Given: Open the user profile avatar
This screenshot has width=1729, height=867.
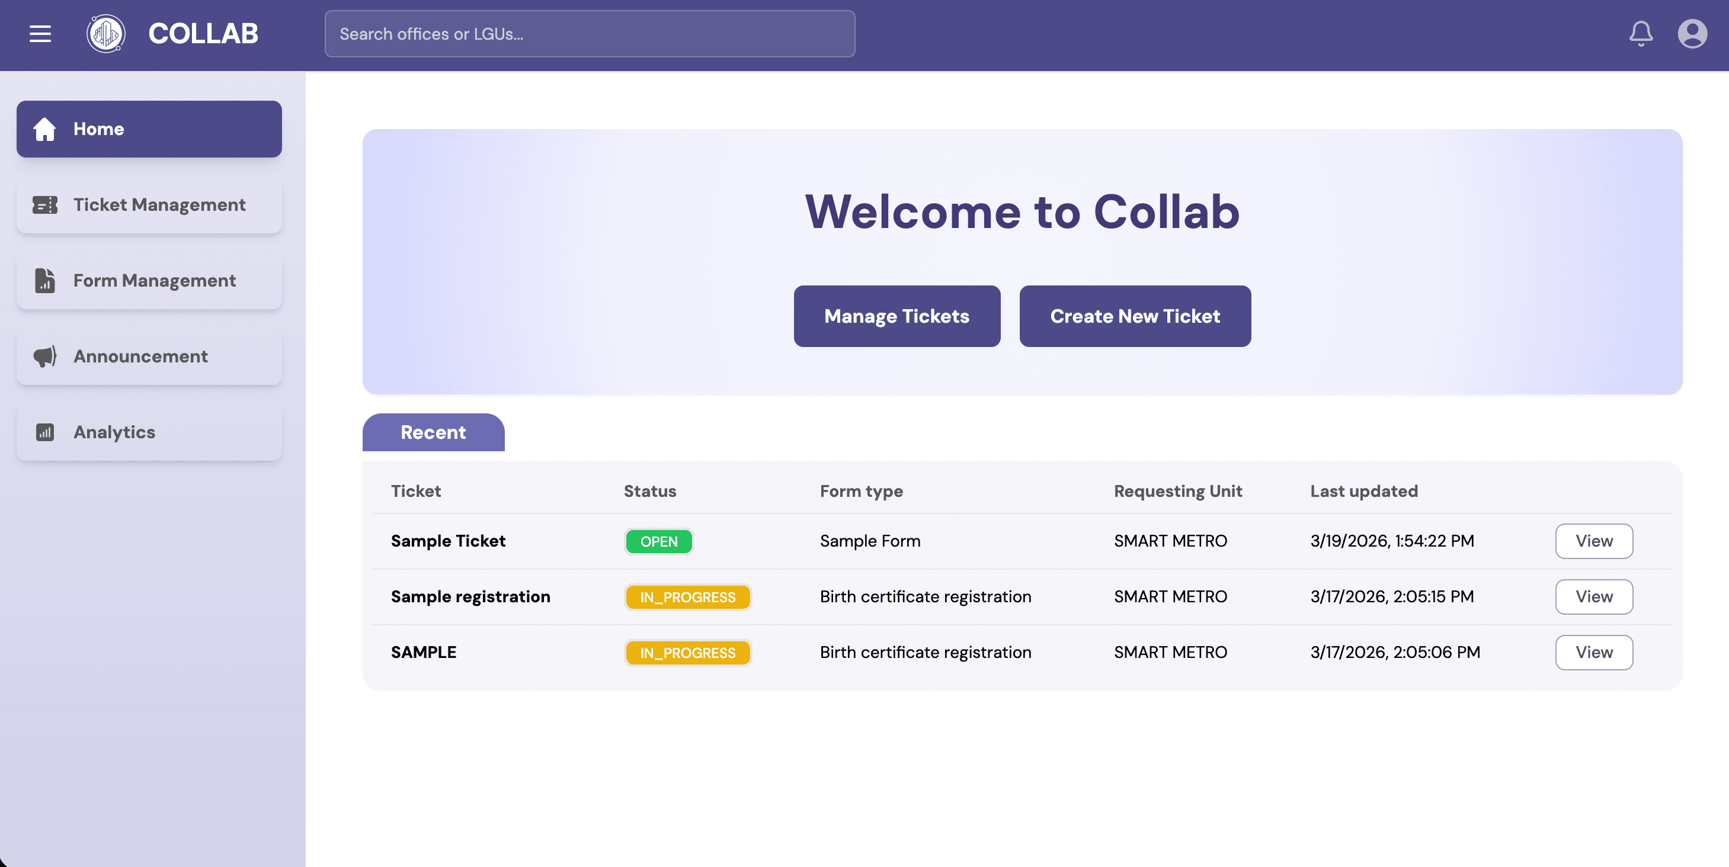Looking at the screenshot, I should pos(1692,34).
